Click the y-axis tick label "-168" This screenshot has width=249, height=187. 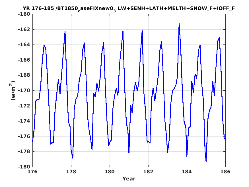tap(24, 75)
